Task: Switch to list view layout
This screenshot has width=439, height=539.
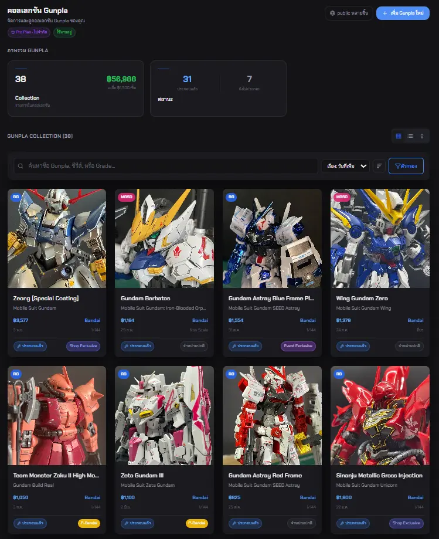Action: pos(410,136)
